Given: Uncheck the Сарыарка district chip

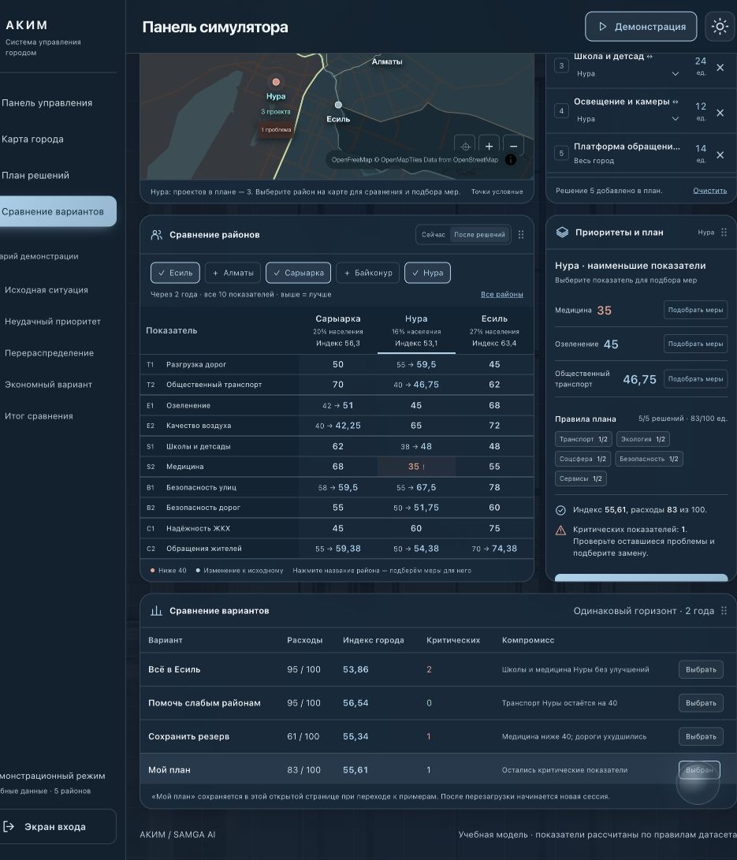Looking at the screenshot, I should tap(298, 273).
